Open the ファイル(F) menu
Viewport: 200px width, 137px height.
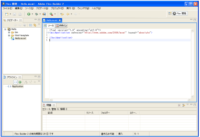point(7,8)
